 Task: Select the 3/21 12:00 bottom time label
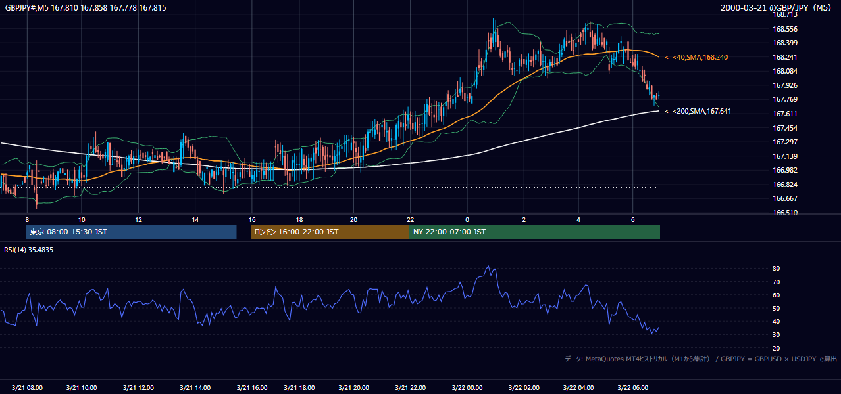(x=138, y=387)
